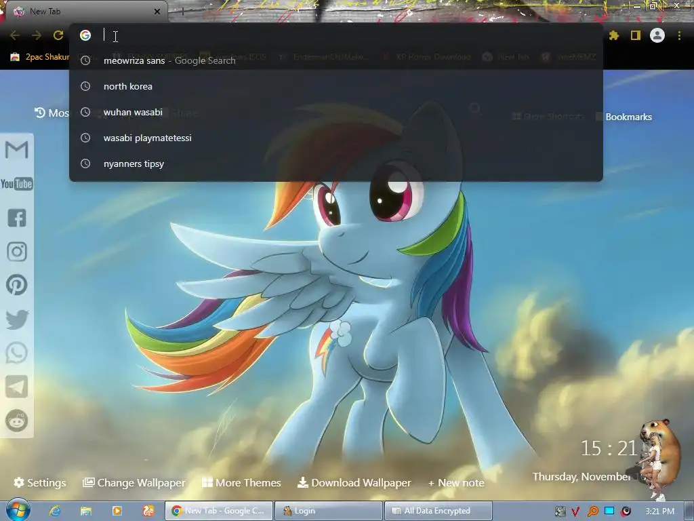Open the Chrome profile avatar

[657, 35]
